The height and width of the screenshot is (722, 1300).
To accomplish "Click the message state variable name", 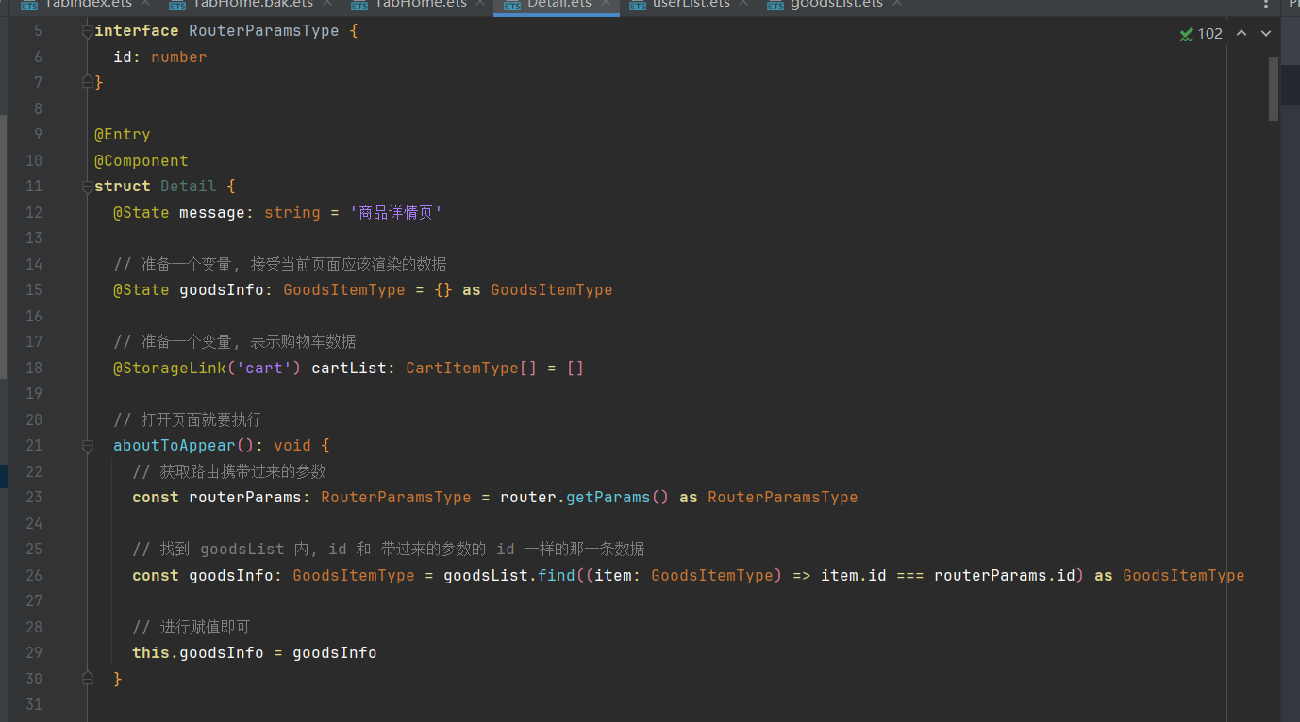I will click(212, 212).
